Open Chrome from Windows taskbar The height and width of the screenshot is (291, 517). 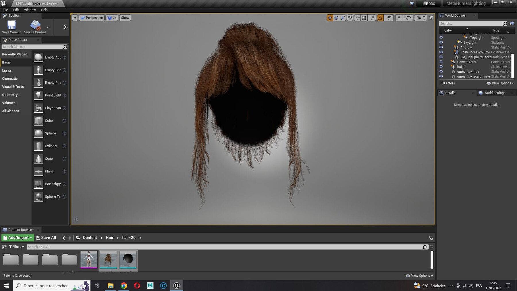124,286
